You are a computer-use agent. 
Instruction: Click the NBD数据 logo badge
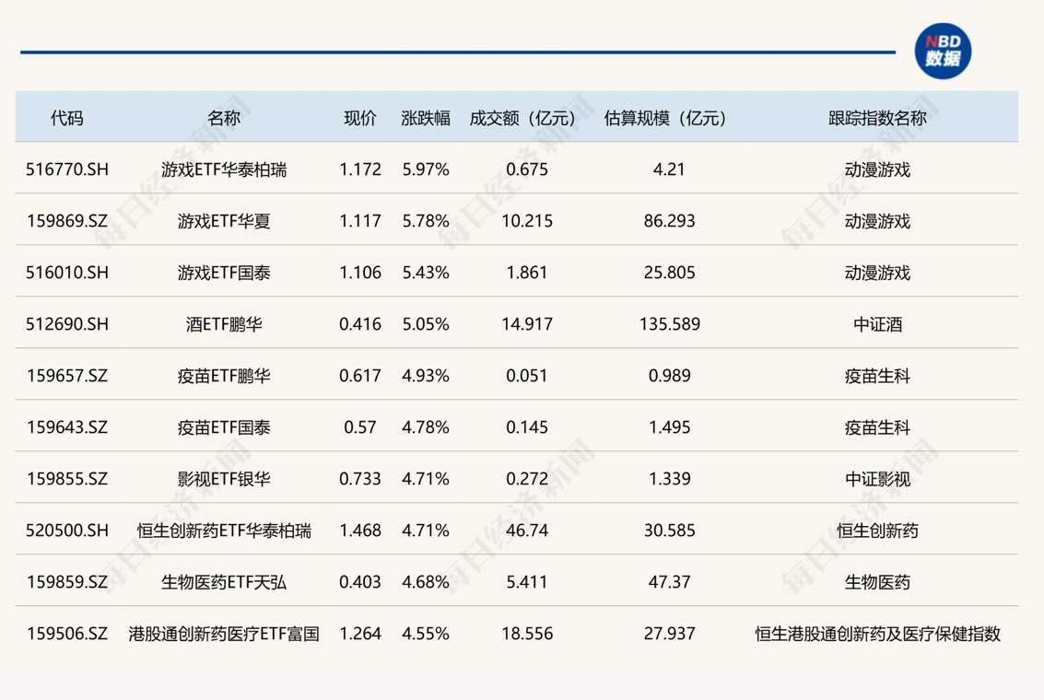click(x=942, y=52)
